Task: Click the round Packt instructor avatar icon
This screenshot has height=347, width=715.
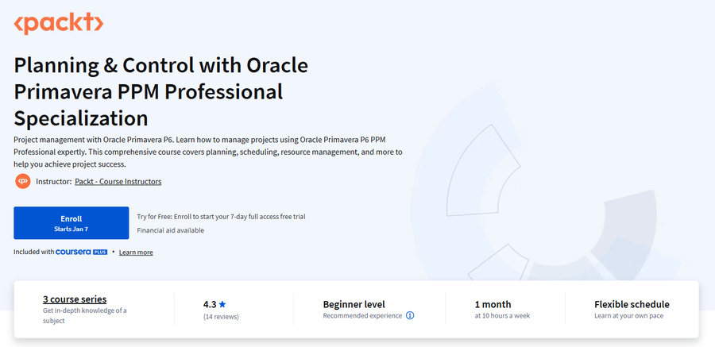Action: (x=23, y=182)
